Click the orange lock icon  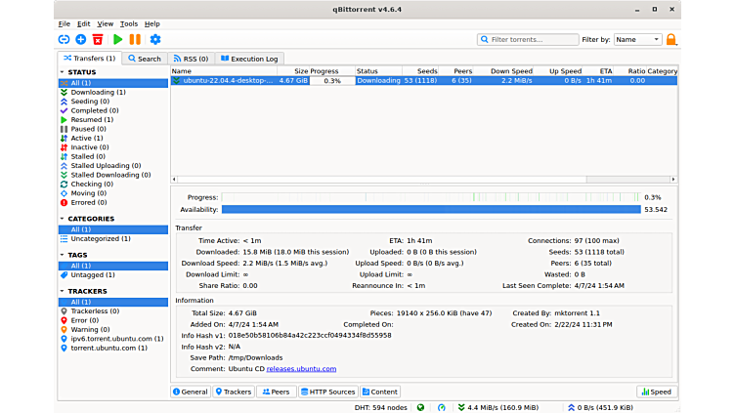tap(671, 39)
